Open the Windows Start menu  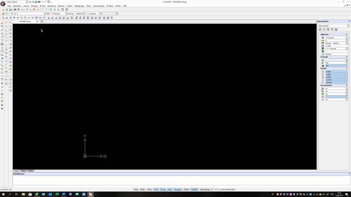click(3, 195)
